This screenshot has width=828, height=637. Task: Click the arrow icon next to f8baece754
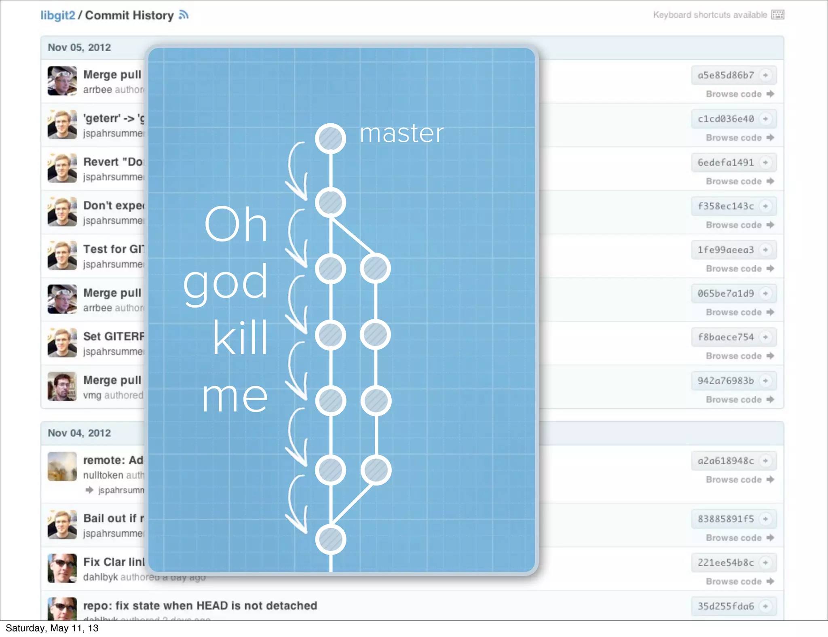[x=765, y=337]
